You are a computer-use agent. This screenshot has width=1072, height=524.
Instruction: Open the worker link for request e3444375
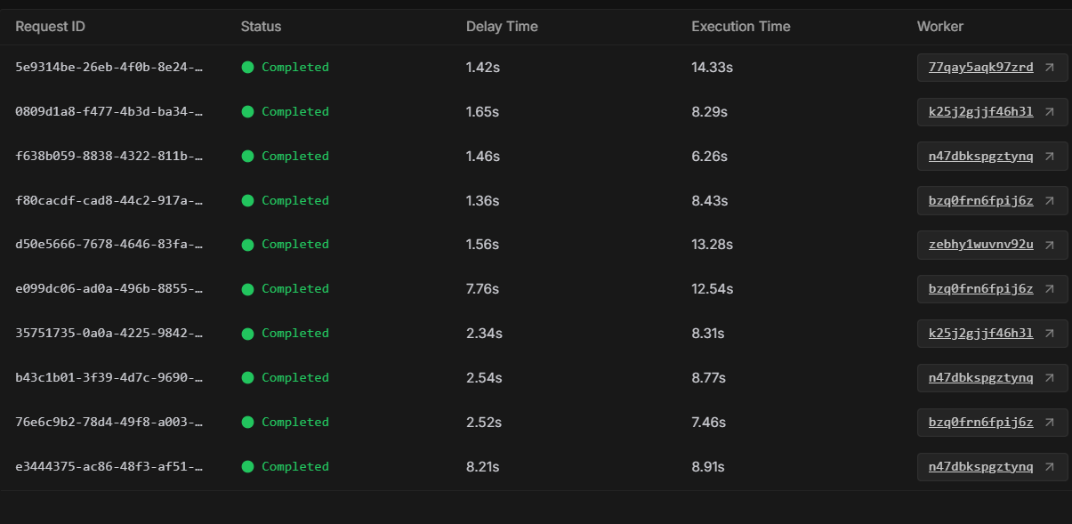coord(980,467)
